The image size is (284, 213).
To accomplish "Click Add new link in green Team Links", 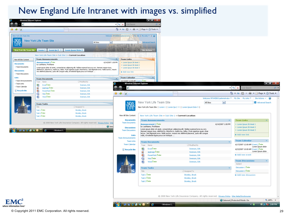I will (x=243, y=135).
